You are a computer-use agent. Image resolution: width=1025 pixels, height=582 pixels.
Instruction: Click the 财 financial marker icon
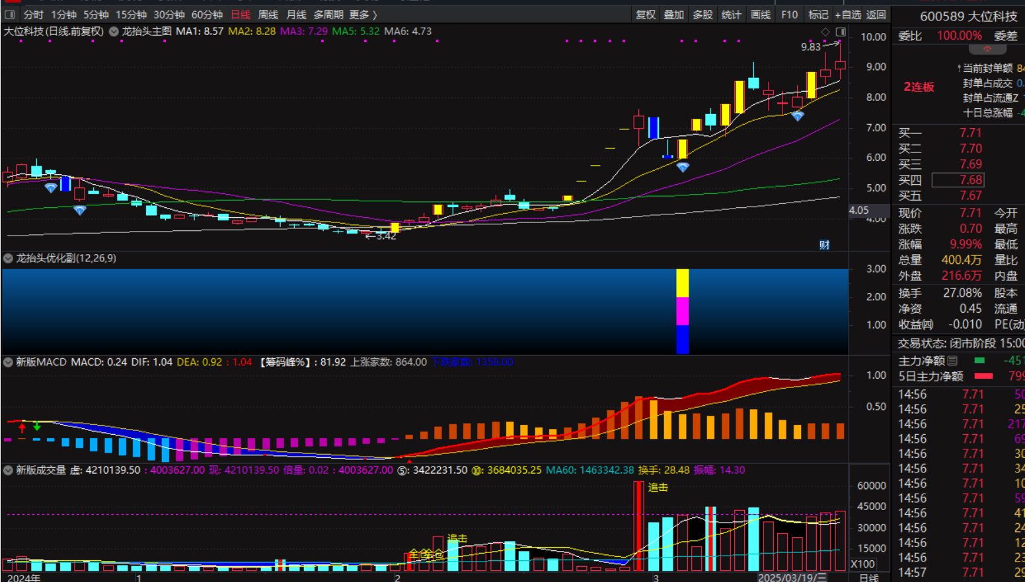pyautogui.click(x=824, y=245)
